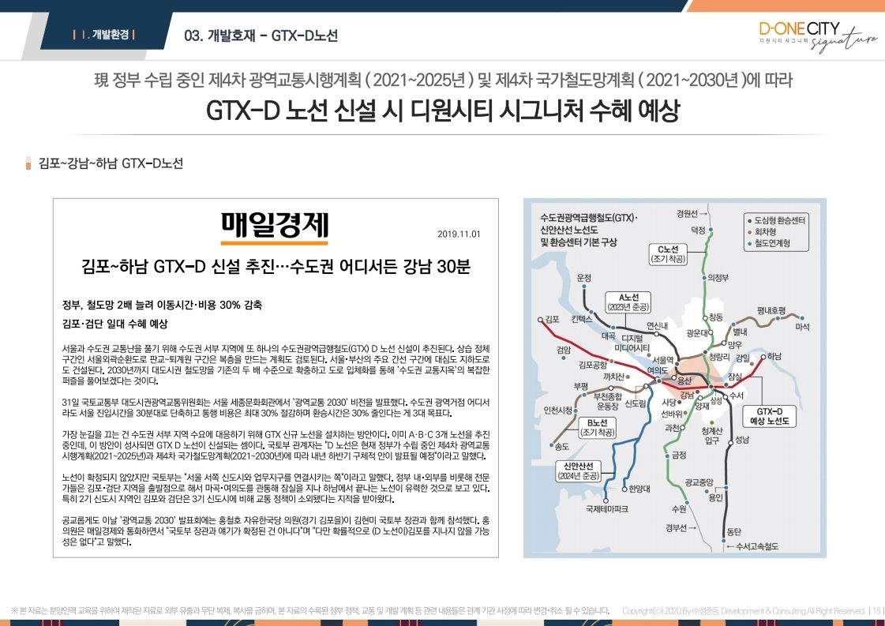
Task: Click the '성남' station label
Action: [x=741, y=440]
